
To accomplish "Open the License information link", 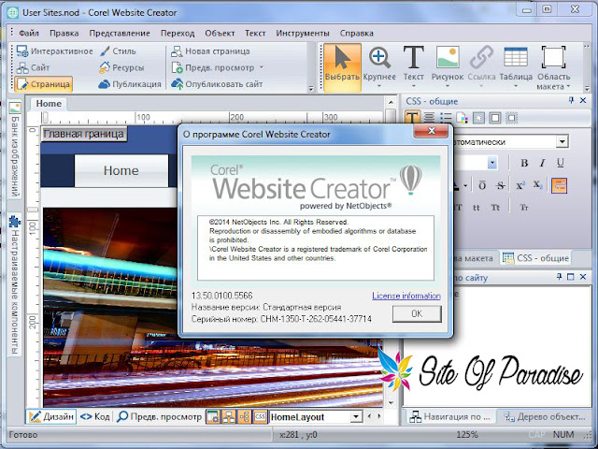I will pos(406,296).
